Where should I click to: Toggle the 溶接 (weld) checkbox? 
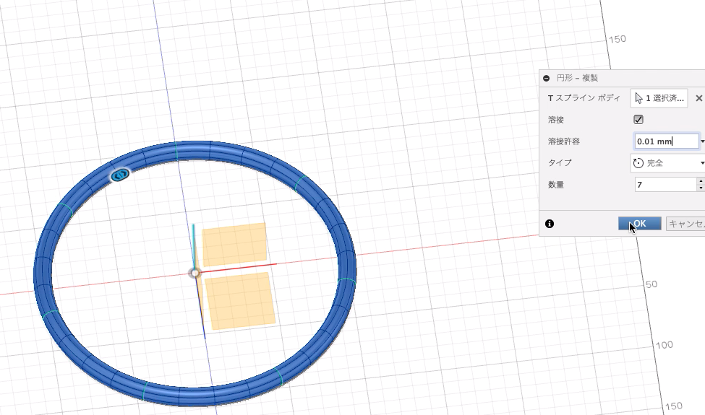(x=638, y=119)
